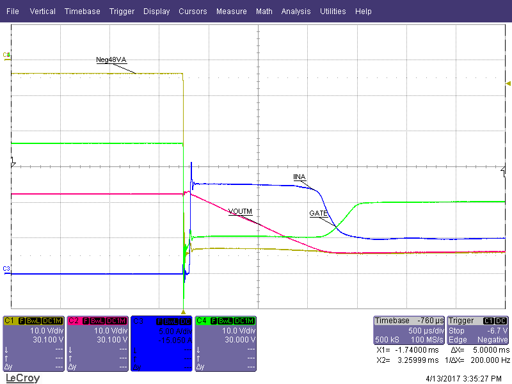Open the Math menu
This screenshot has width=512, height=384.
point(264,12)
